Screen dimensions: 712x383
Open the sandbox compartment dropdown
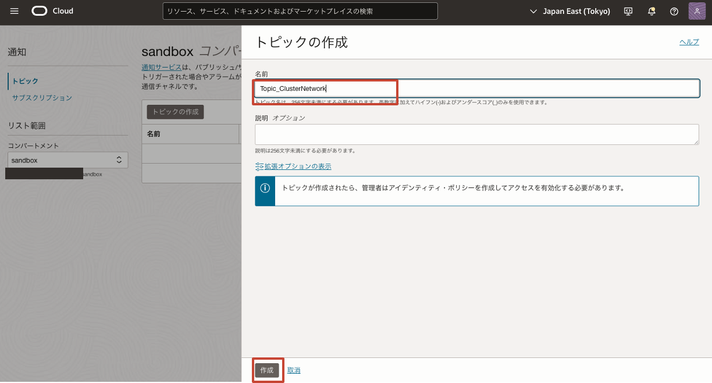67,160
